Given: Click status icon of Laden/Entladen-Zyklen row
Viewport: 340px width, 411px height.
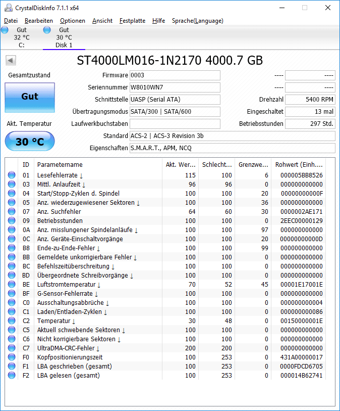Looking at the screenshot, I should coord(12,311).
